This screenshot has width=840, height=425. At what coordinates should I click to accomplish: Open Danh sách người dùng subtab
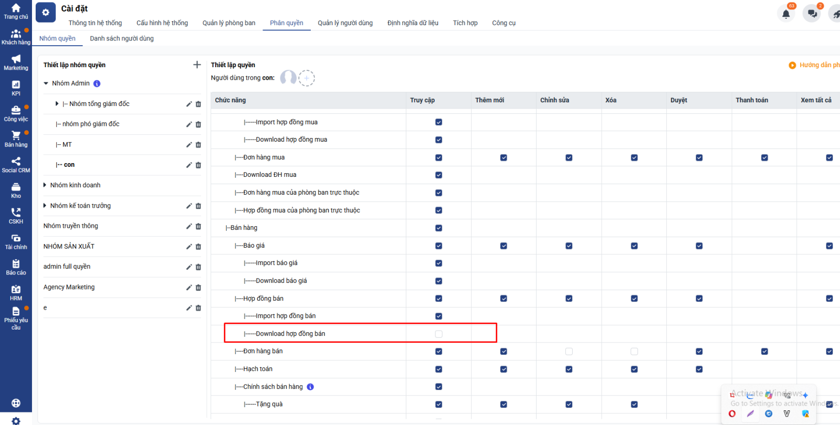click(x=122, y=38)
